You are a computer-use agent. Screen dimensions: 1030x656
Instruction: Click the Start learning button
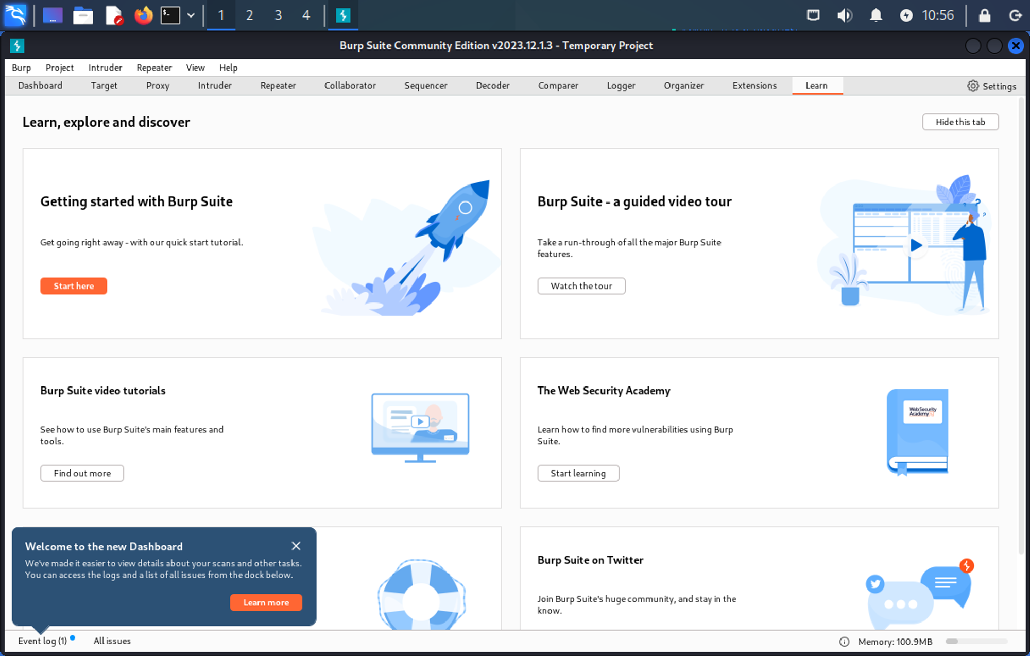point(578,473)
